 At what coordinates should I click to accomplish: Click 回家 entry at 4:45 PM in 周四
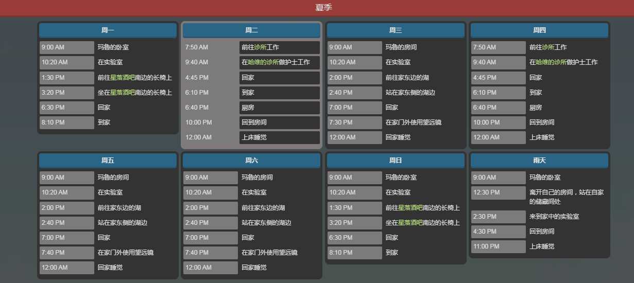536,78
